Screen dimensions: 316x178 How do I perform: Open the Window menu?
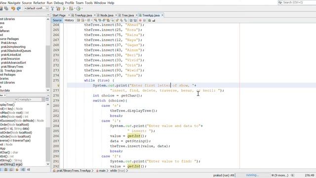pos(100,3)
